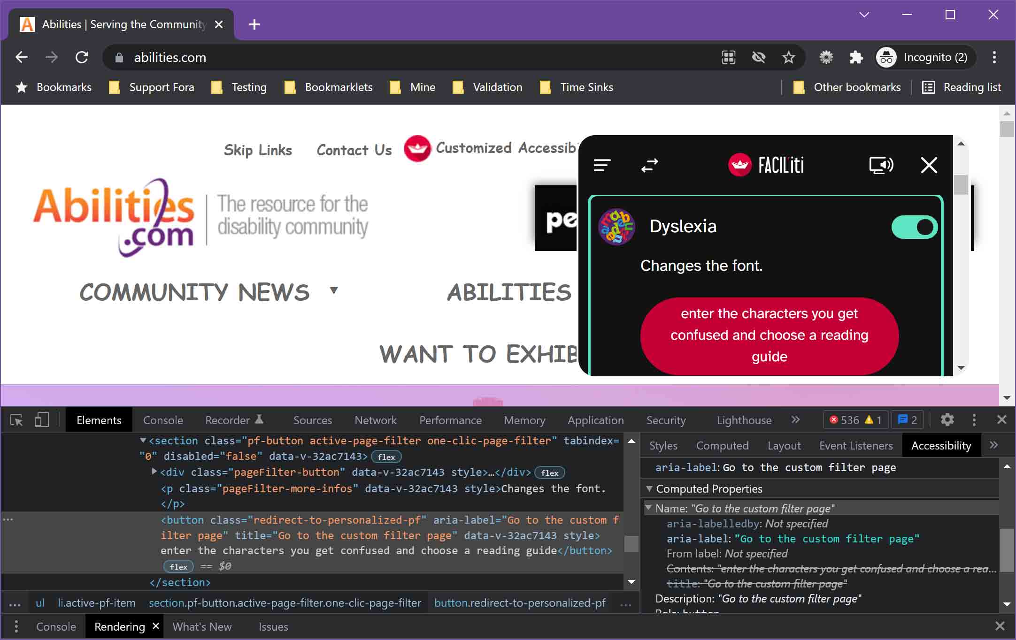Enable the FACILiti screen reader audio icon
This screenshot has width=1016, height=640.
tap(881, 165)
